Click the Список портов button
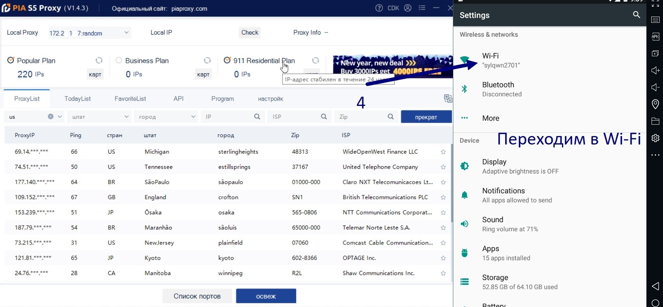Screen dimensions: 663x307 coord(197,296)
